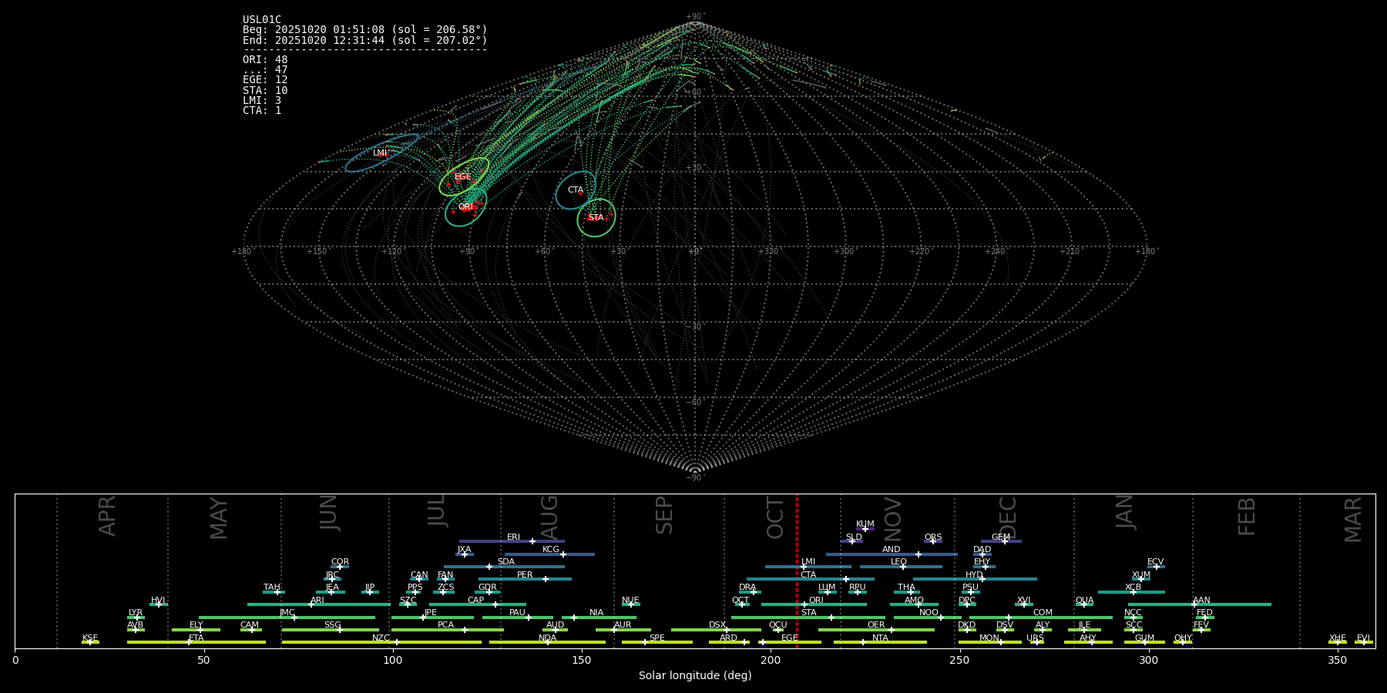Select the STA radiant ellipse label
Viewport: 1387px width, 693px height.
pyautogui.click(x=596, y=218)
